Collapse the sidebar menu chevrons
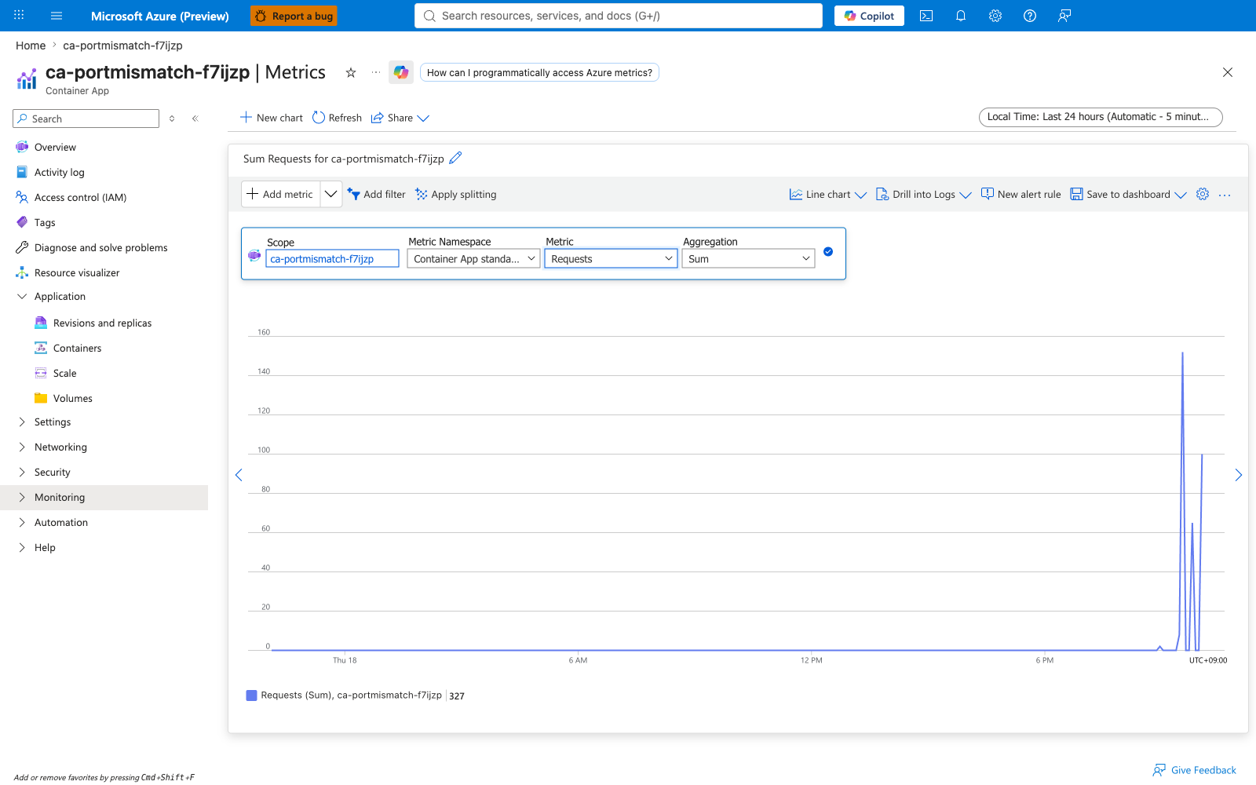Screen dimensions: 1256x785 pyautogui.click(x=195, y=119)
